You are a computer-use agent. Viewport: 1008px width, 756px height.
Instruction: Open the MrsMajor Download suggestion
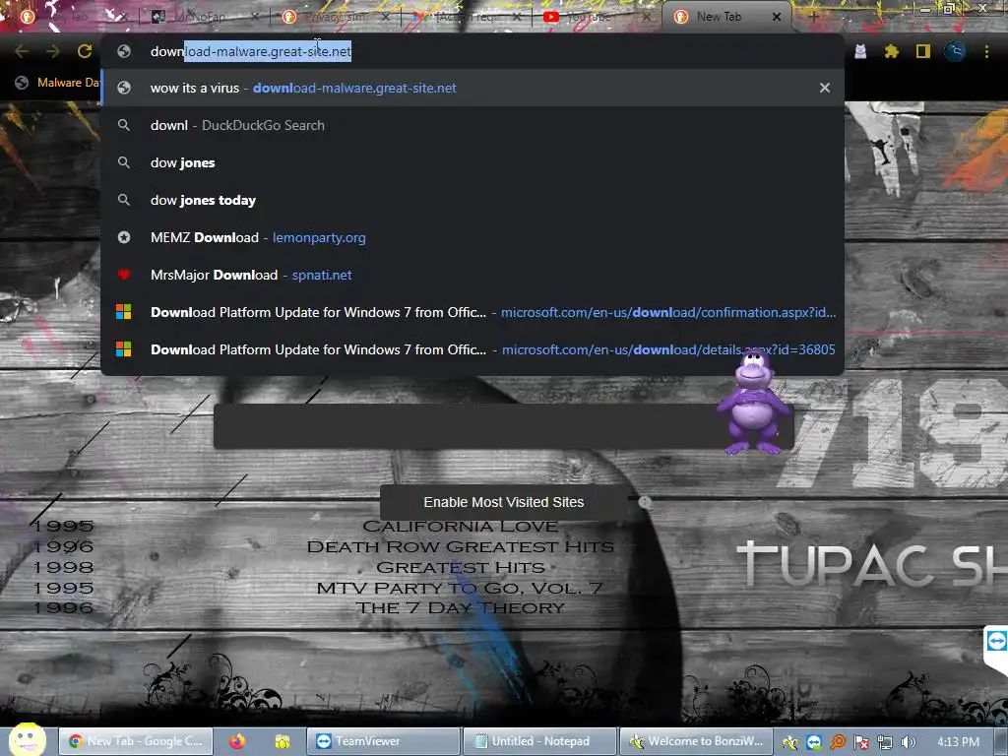click(472, 275)
